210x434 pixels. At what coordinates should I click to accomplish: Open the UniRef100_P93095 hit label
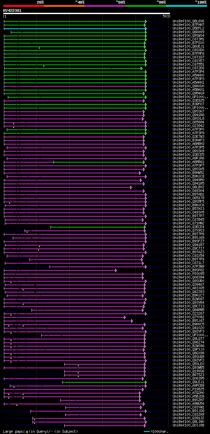(x=188, y=274)
